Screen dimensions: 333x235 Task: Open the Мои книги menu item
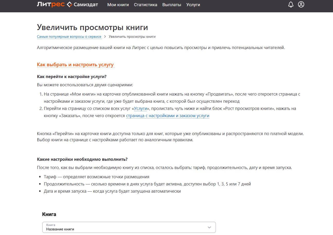click(x=118, y=5)
